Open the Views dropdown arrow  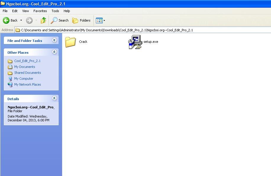pos(104,20)
